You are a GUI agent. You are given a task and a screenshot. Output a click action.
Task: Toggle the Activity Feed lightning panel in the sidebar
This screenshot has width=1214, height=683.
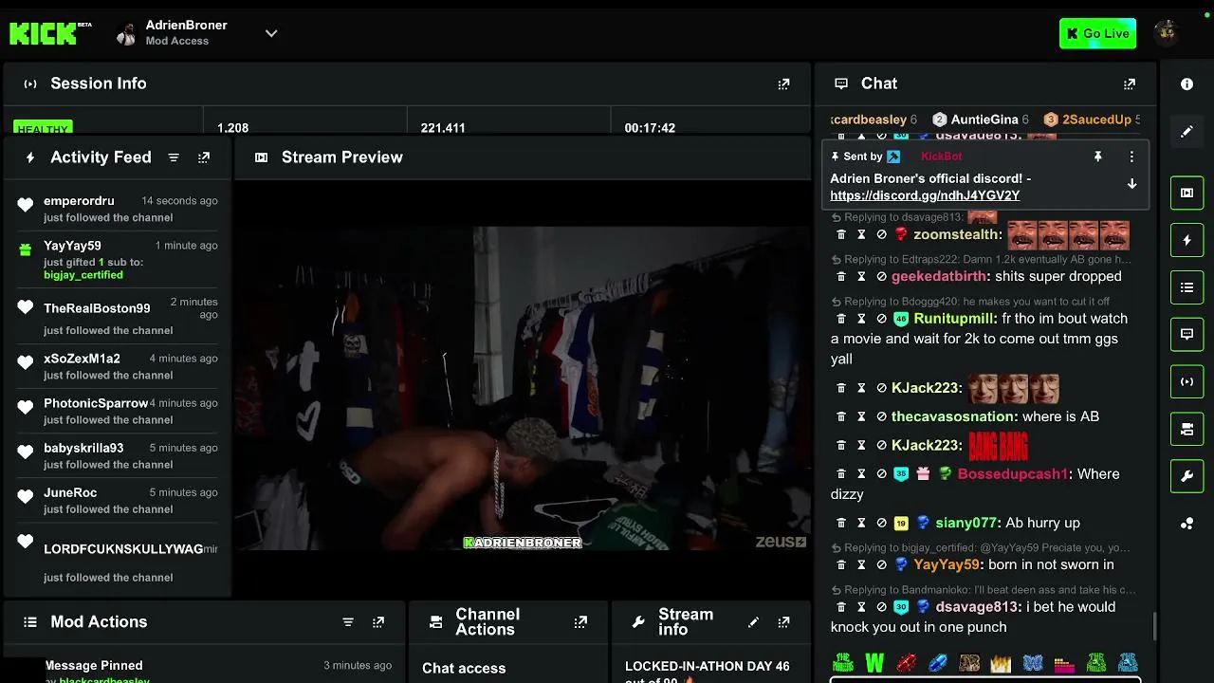pyautogui.click(x=1186, y=240)
